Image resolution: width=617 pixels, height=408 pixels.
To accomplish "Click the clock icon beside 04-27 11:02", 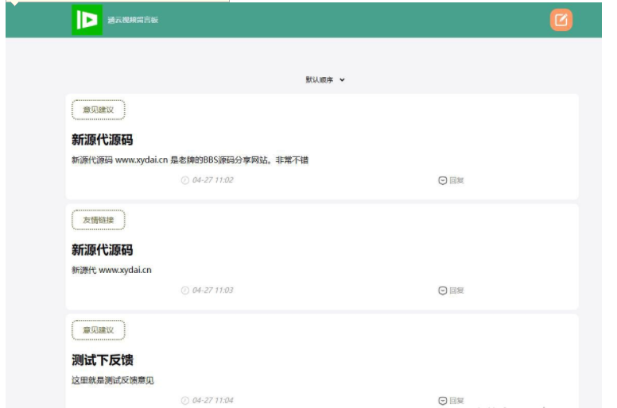I will point(185,180).
